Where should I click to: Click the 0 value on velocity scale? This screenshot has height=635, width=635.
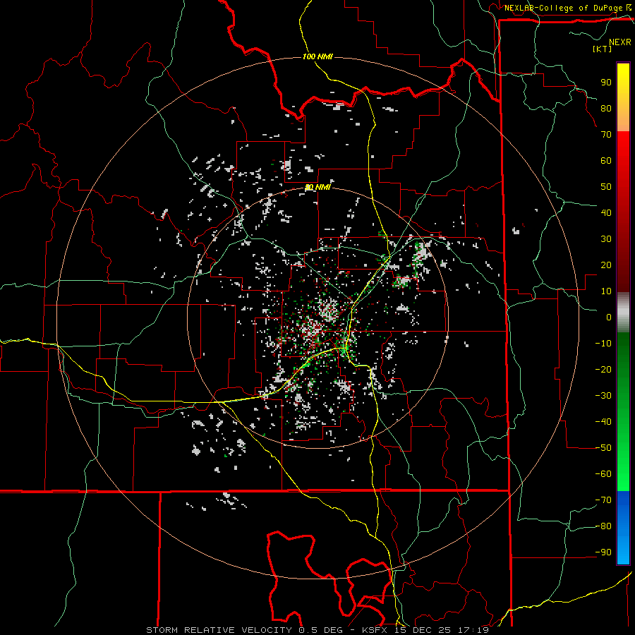(x=609, y=317)
